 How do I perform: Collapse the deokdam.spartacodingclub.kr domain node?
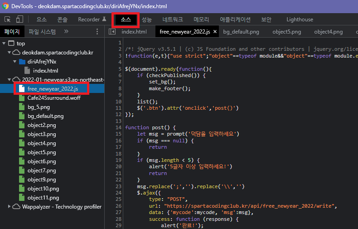click(x=10, y=52)
